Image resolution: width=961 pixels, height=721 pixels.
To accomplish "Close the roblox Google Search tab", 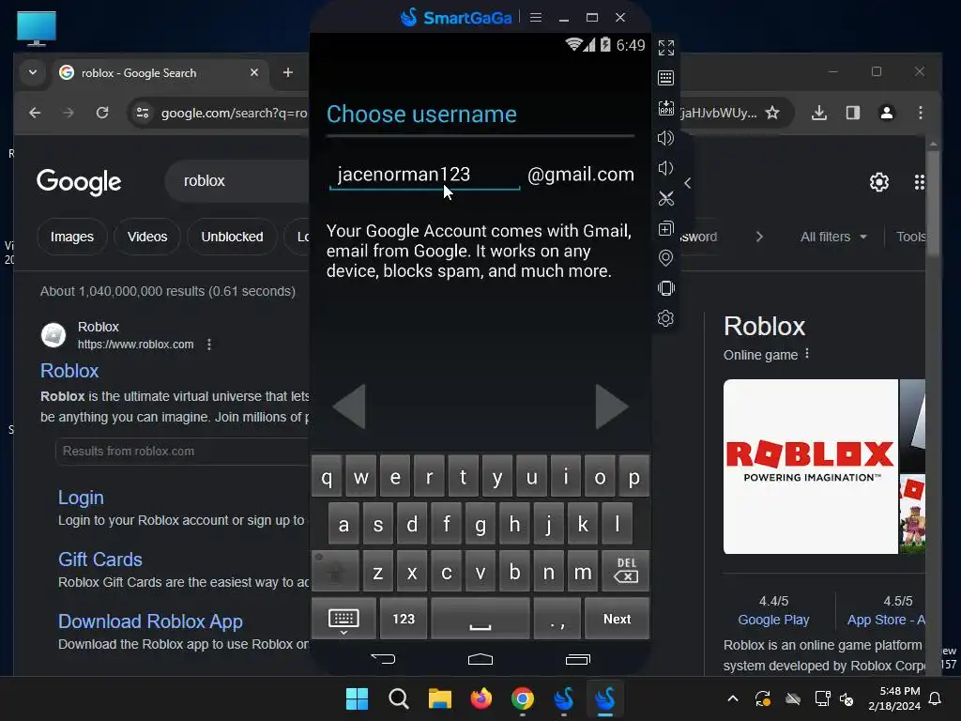I will (x=254, y=72).
